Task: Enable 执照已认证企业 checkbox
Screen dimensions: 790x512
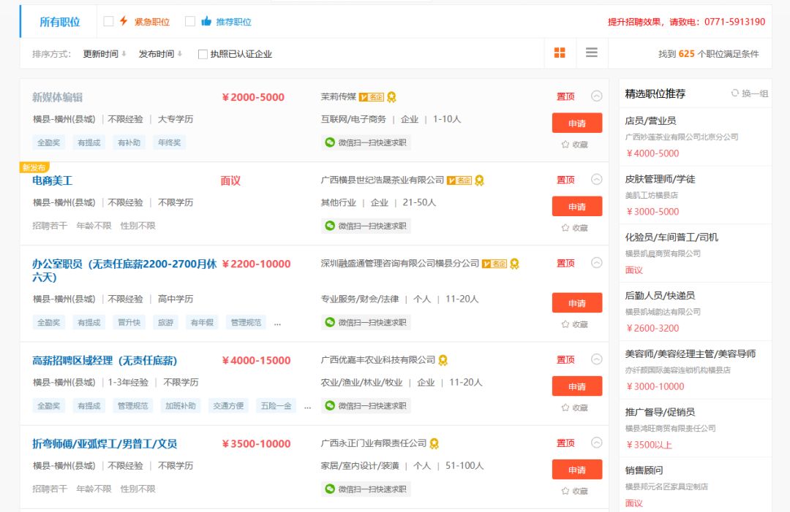Action: pos(203,54)
